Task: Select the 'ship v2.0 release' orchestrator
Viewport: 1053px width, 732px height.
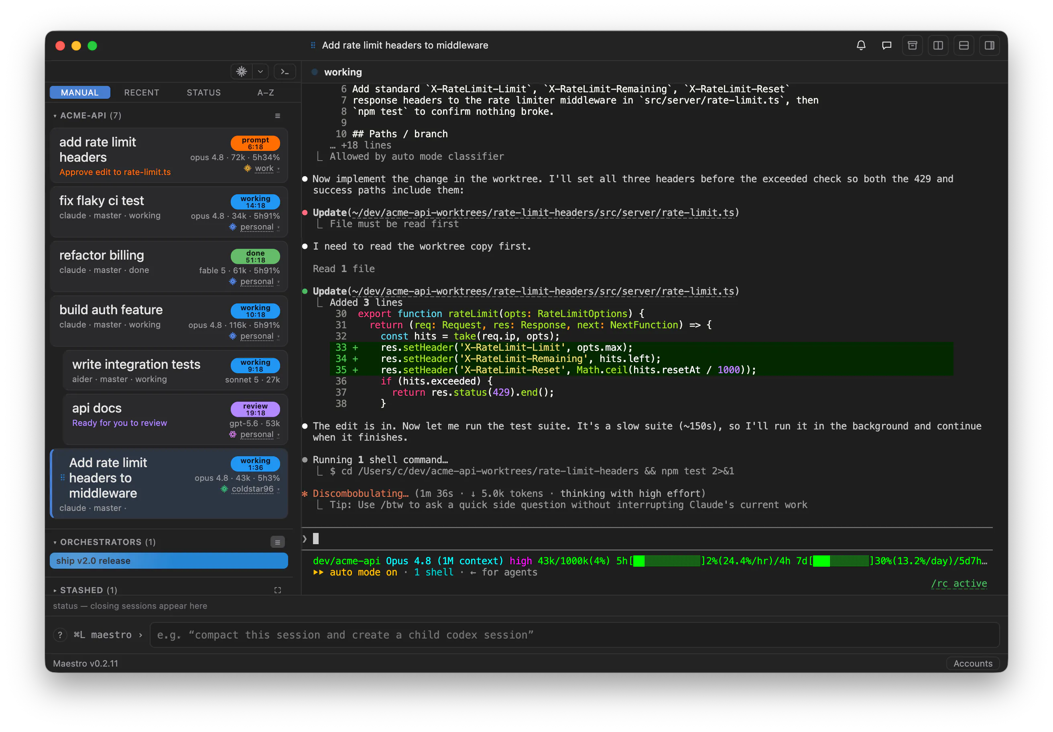Action: (169, 561)
